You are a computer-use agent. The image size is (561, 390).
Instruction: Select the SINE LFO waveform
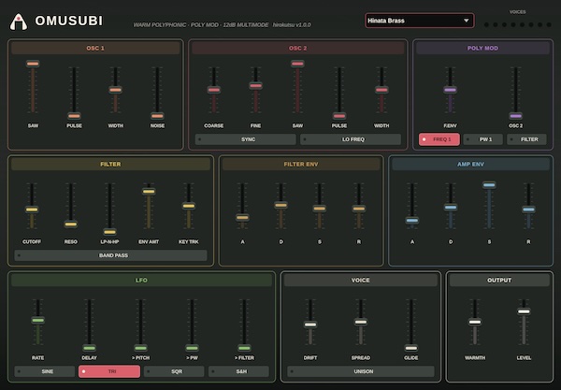[x=44, y=371]
